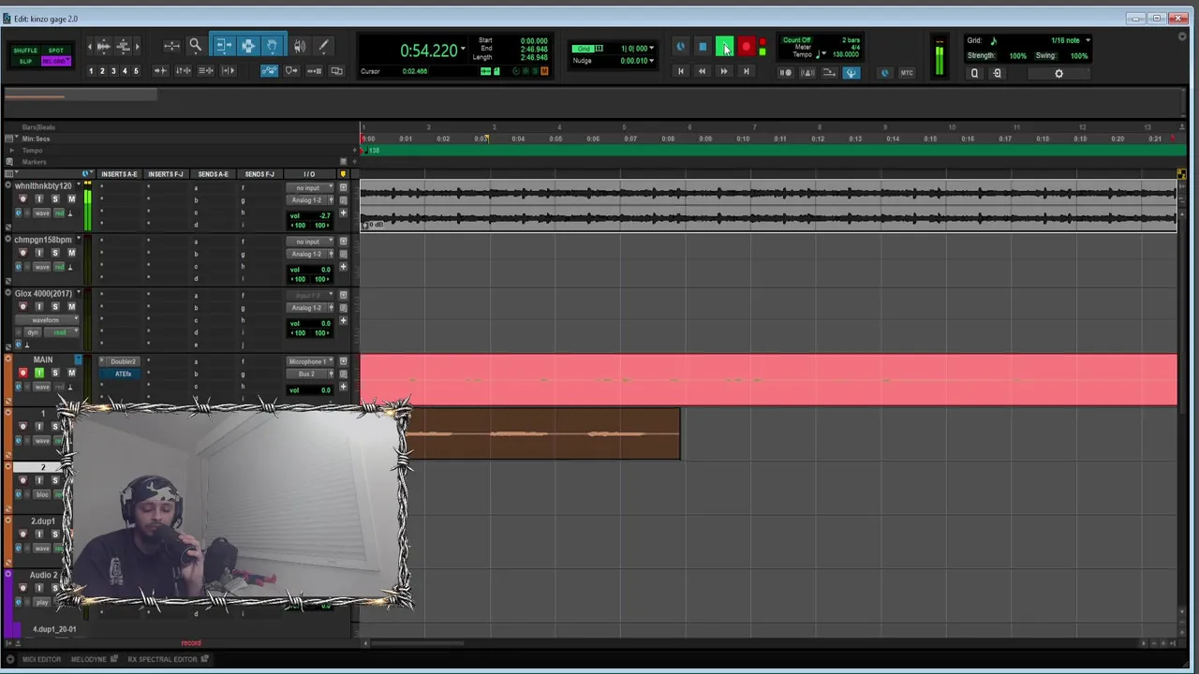Image resolution: width=1199 pixels, height=674 pixels.
Task: Open the grid value dropdown
Action: (x=651, y=49)
